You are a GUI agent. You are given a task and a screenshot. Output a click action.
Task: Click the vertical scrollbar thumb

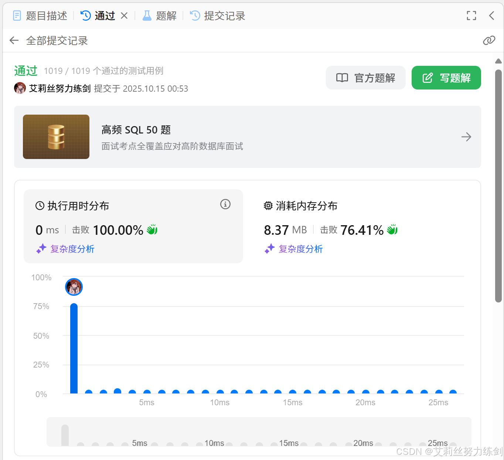point(498,186)
